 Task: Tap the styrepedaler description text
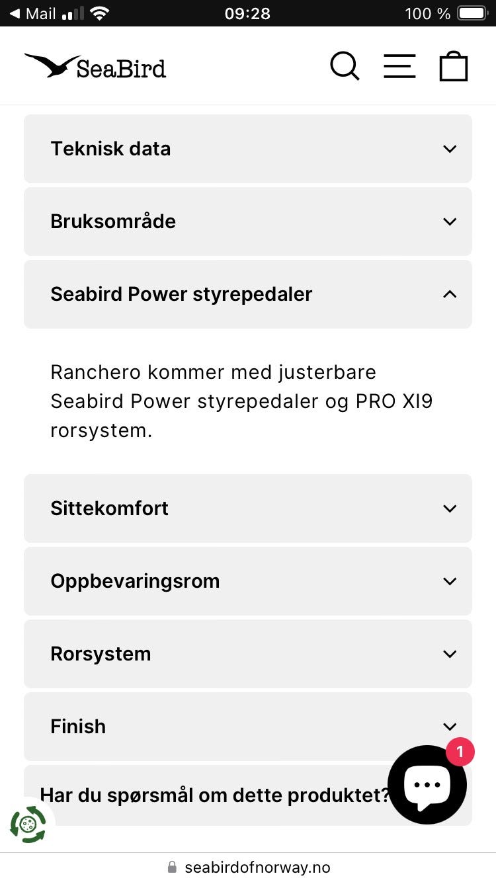coord(241,401)
